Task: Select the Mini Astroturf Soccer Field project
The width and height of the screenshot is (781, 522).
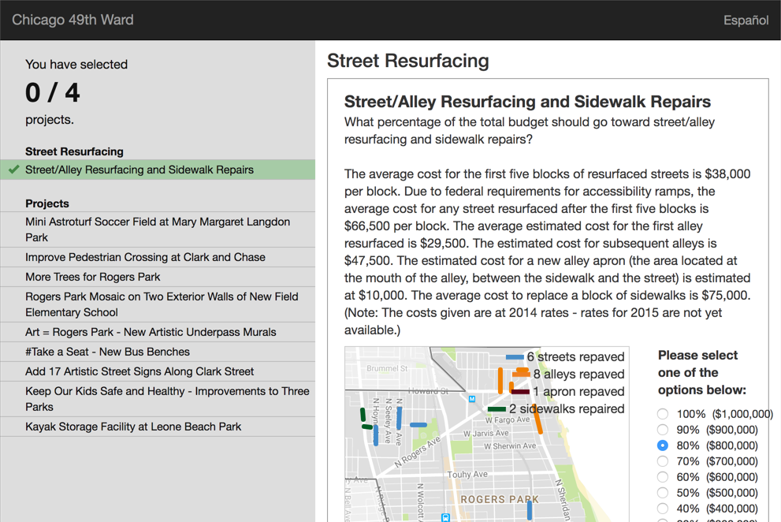Action: pos(158,229)
